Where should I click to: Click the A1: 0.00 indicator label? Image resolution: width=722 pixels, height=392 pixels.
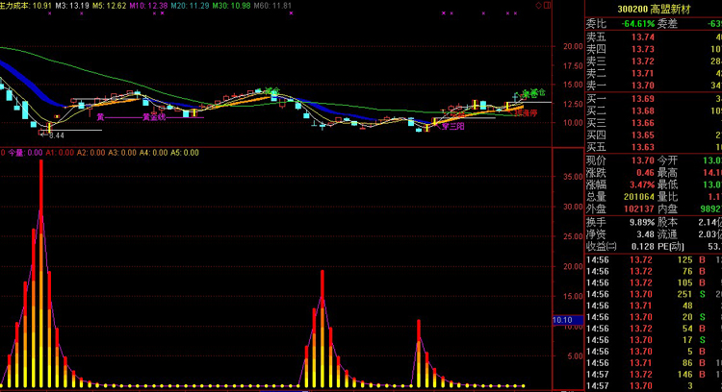point(60,153)
